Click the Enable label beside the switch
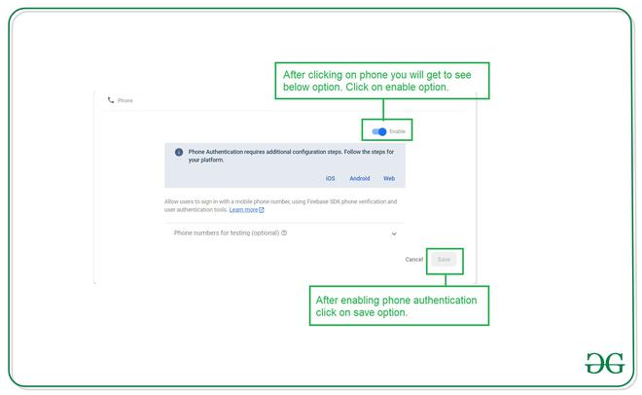This screenshot has height=395, width=642. pos(397,131)
